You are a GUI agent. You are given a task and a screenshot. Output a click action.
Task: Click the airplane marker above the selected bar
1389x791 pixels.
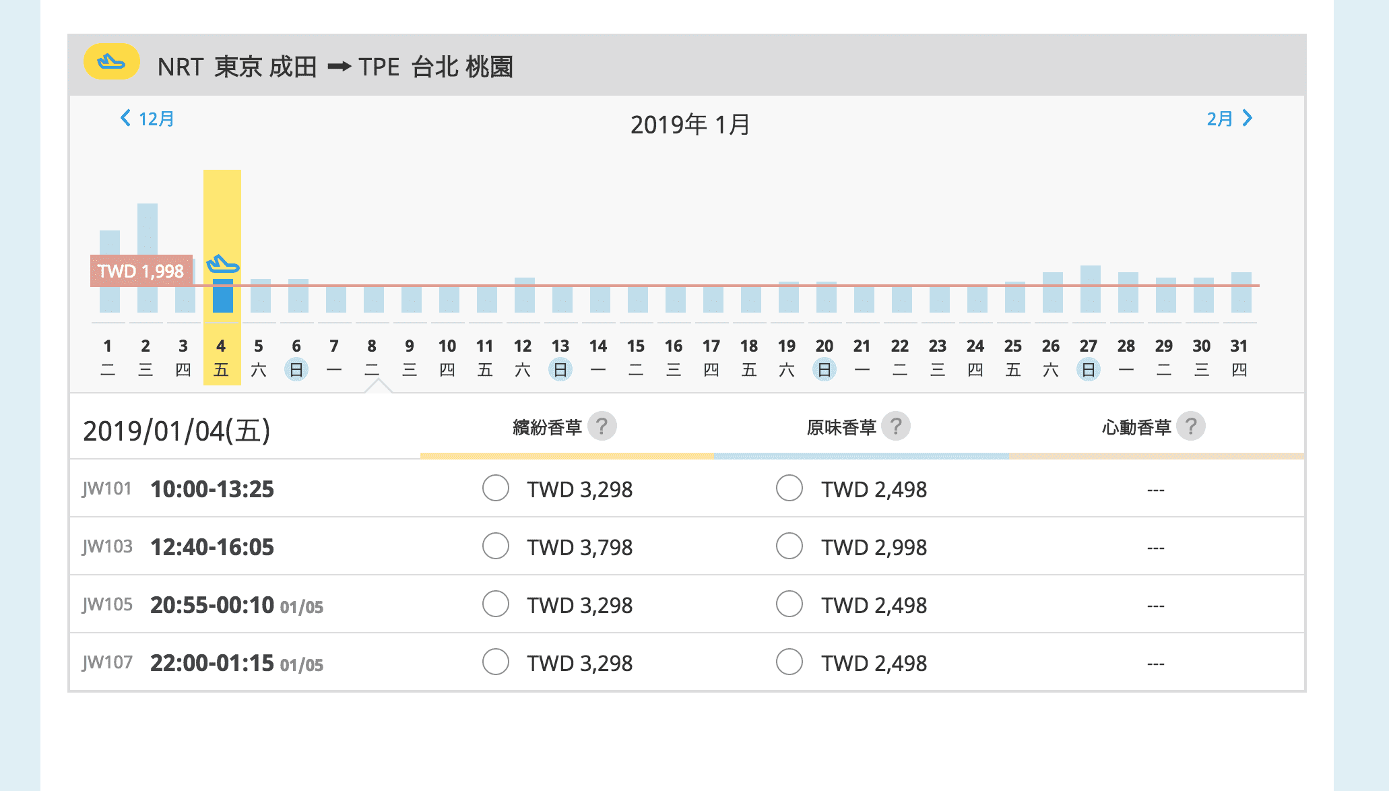[222, 263]
